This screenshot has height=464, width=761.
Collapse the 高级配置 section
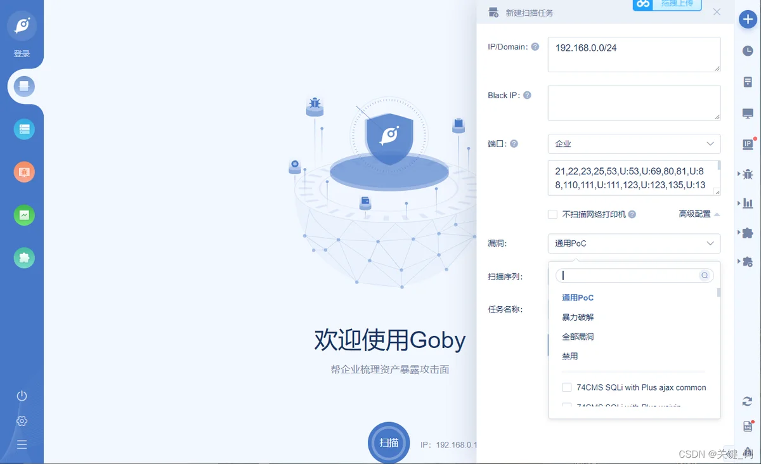point(699,214)
